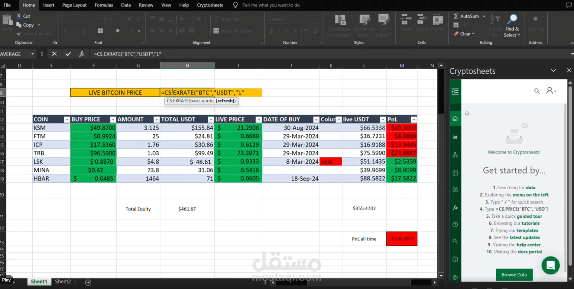
Task: Open Find & Select magnifier
Action: (x=512, y=19)
